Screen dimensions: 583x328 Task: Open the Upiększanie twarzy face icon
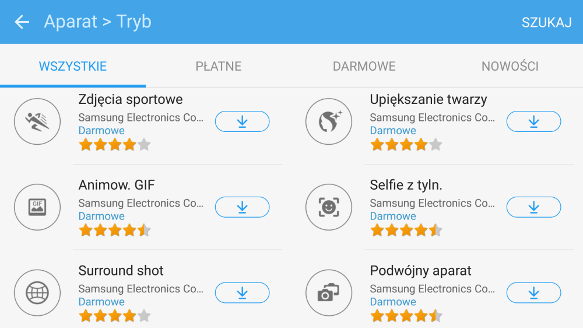coord(329,121)
